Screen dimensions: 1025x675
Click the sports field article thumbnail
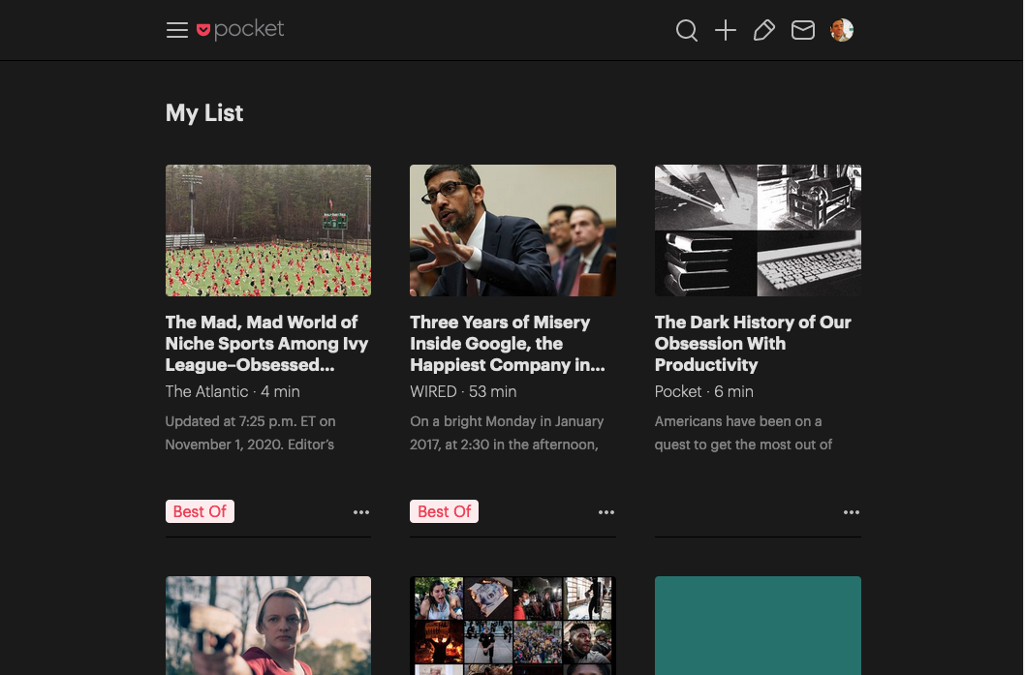tap(268, 230)
